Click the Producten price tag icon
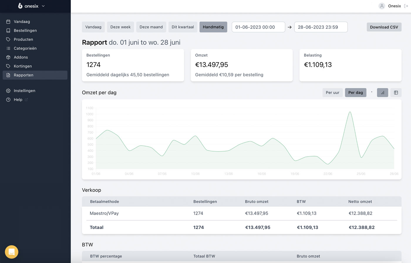 click(x=8, y=39)
